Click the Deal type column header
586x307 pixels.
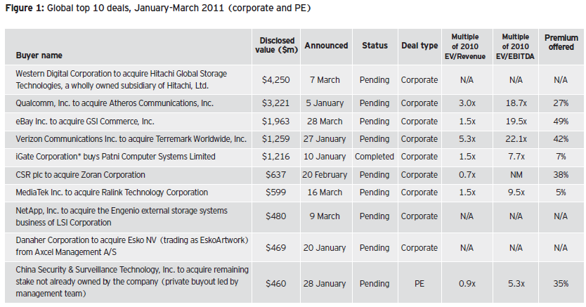[419, 46]
